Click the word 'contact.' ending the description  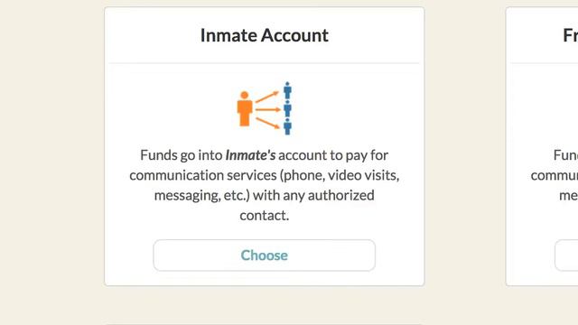point(265,215)
